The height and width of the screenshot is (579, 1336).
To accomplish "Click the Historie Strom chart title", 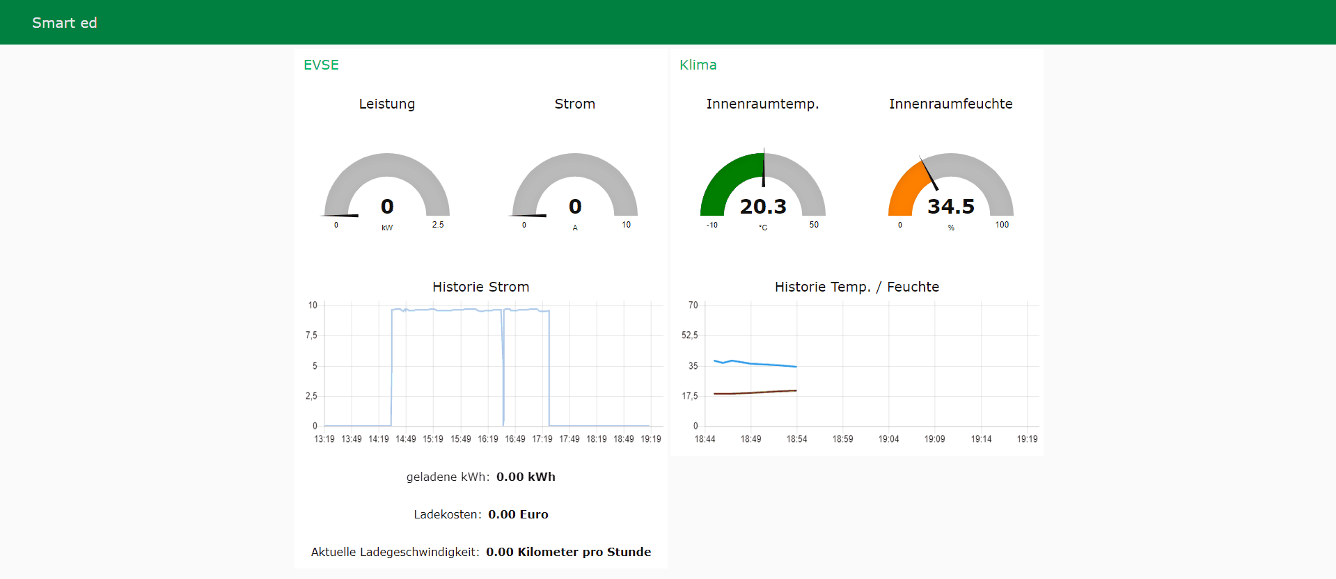I will 480,287.
